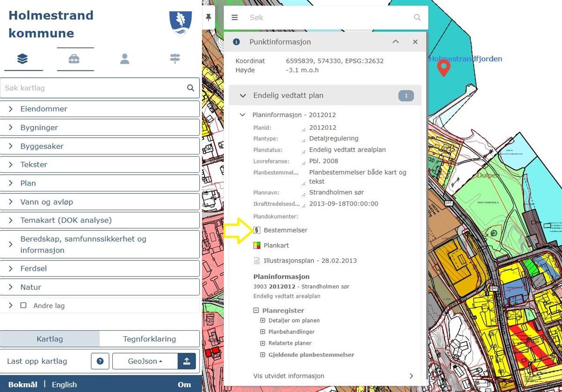Click the Søk kartlag search field
Image resolution: width=562 pixels, height=392 pixels.
(x=94, y=88)
